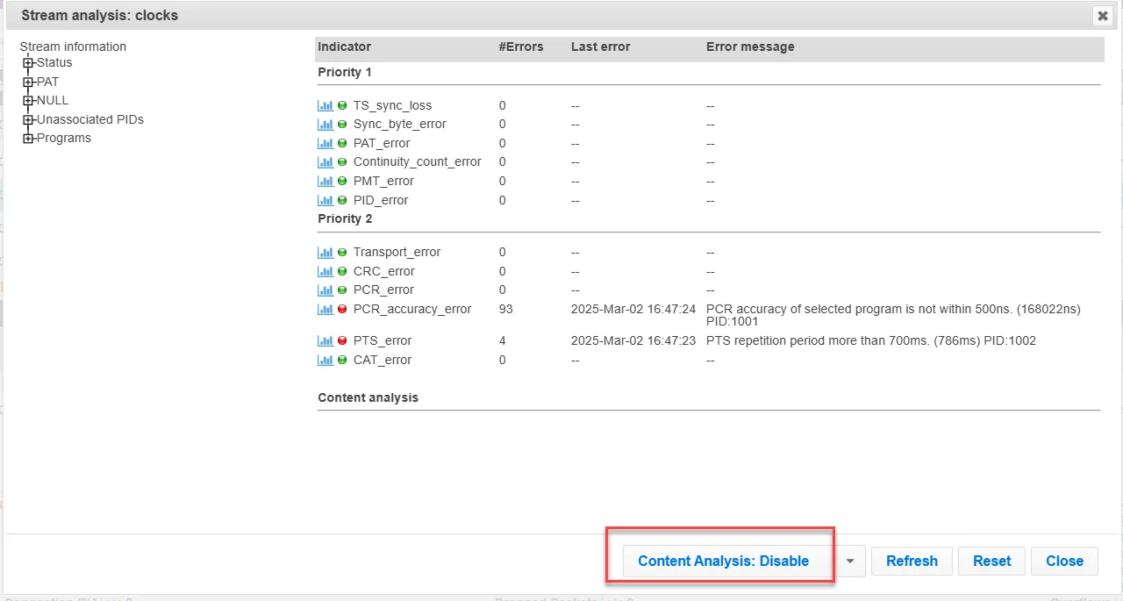Screen dimensions: 1123x601
Task: Click the PCR_accuracy_error indicator name
Action: 412,309
